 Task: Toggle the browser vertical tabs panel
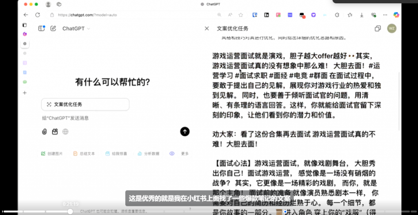pos(25,25)
